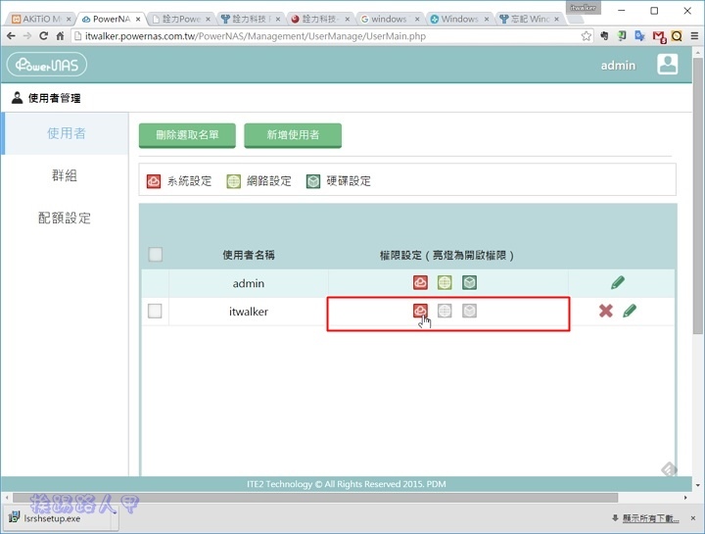The width and height of the screenshot is (705, 534).
Task: Open the user profile icon beside admin
Action: pyautogui.click(x=668, y=65)
